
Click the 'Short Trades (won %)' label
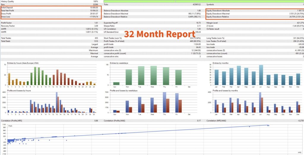point(113,38)
